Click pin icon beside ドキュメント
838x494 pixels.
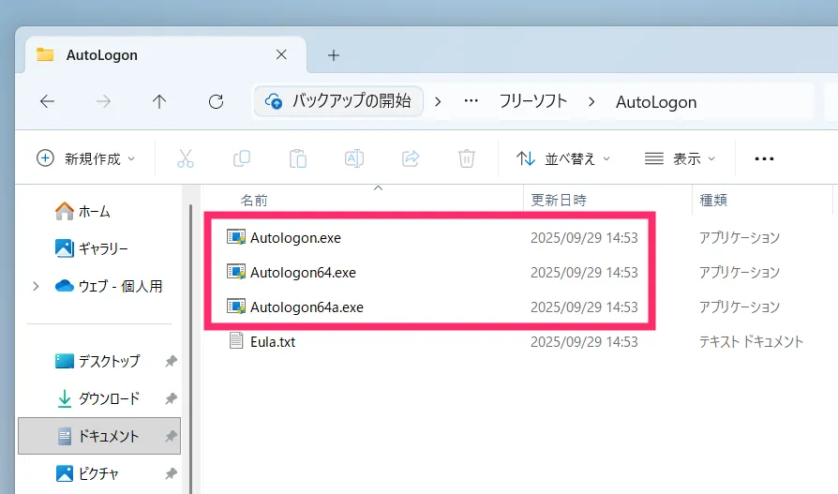[x=171, y=436]
